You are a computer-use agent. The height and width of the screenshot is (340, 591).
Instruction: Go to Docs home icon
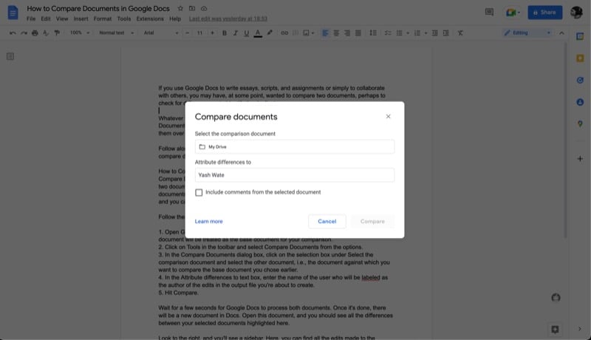[13, 13]
